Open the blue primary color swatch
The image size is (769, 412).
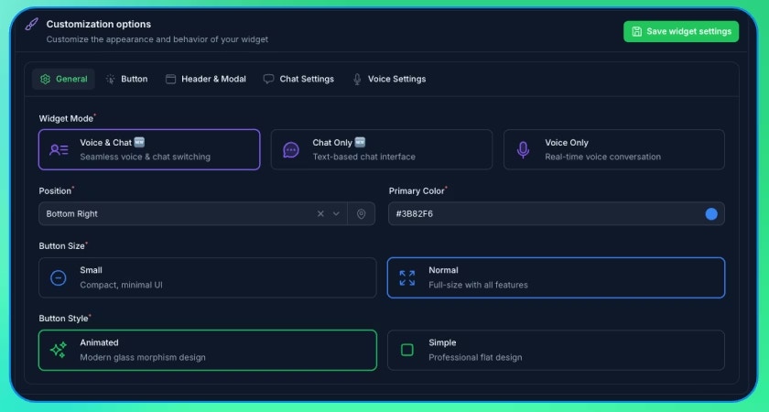[x=711, y=214]
